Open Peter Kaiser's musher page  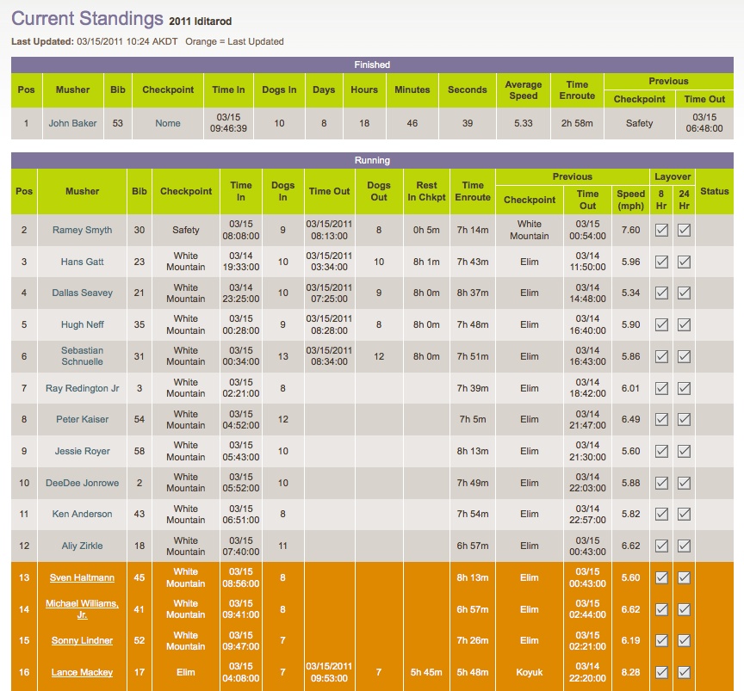tap(82, 419)
